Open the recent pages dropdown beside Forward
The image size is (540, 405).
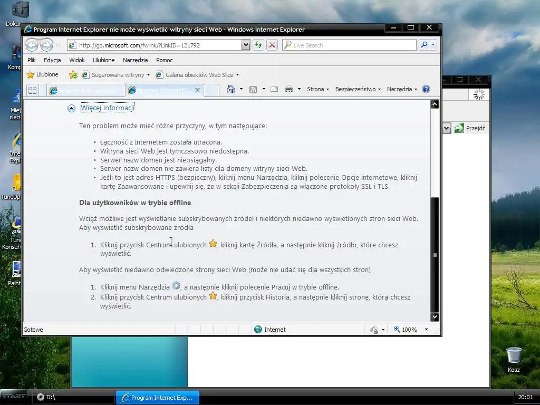click(x=58, y=45)
